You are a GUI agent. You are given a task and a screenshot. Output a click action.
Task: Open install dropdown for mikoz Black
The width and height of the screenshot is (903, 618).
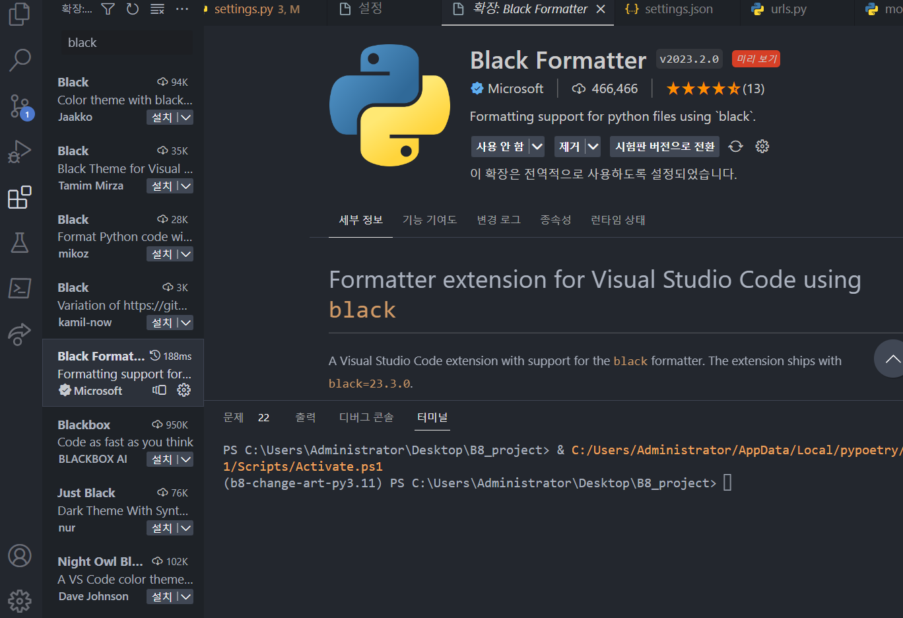click(x=186, y=254)
